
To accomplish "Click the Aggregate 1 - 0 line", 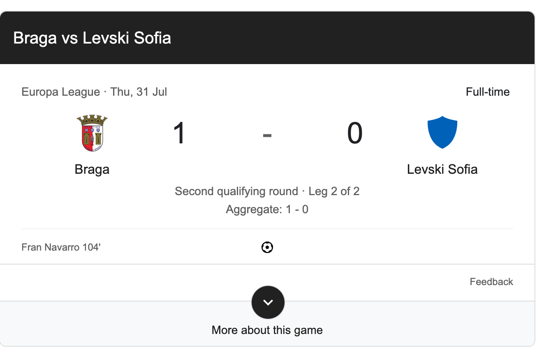I will coord(267,210).
